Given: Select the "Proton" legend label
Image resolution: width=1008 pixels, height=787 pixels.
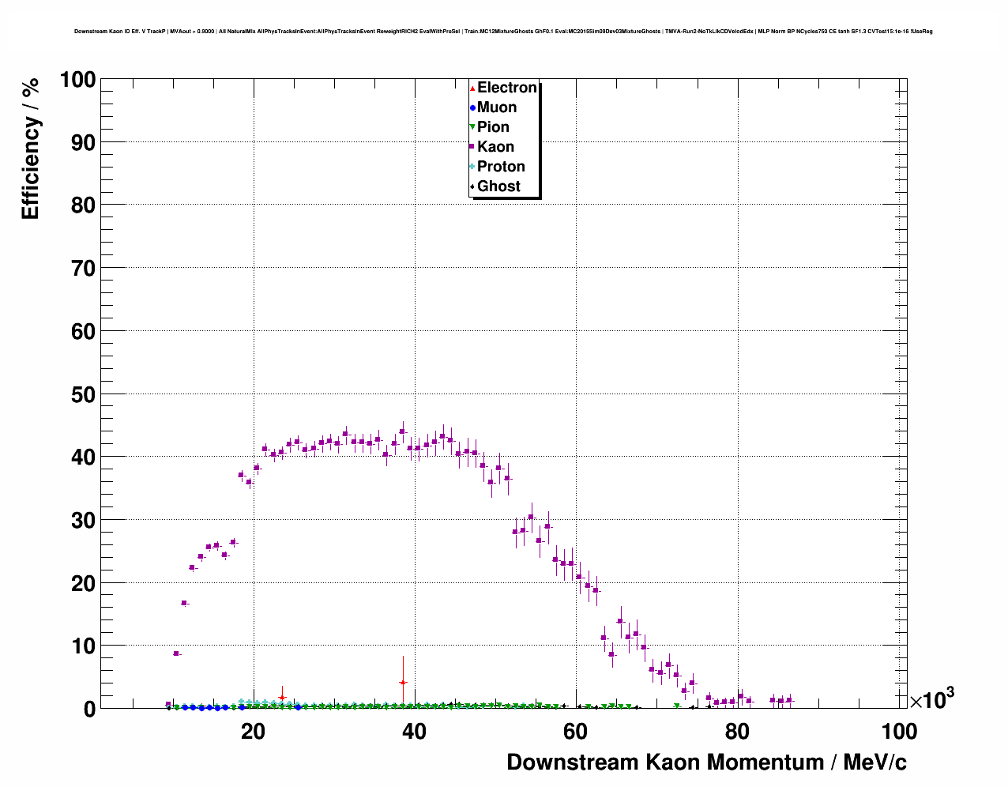Looking at the screenshot, I should click(501, 167).
